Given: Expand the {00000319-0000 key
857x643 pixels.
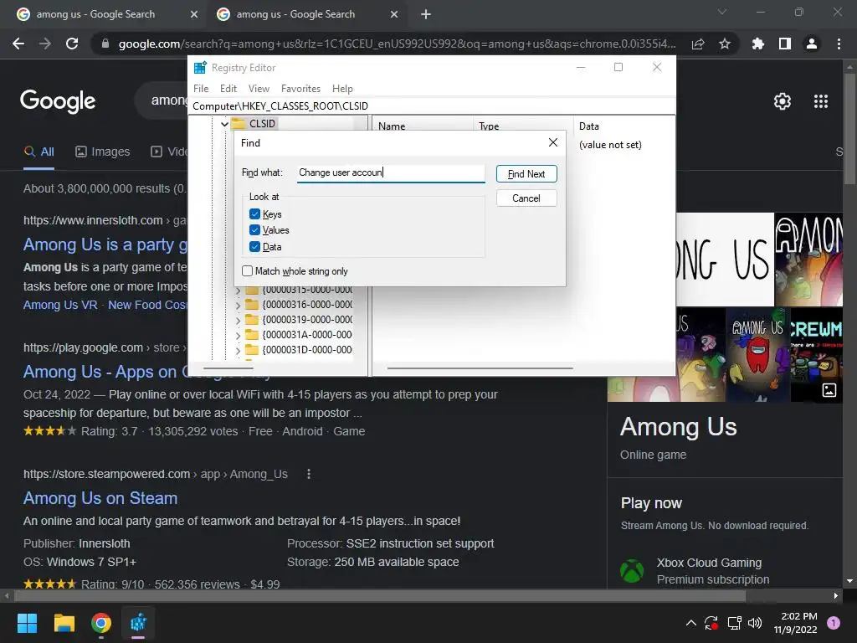Looking at the screenshot, I should pos(238,321).
